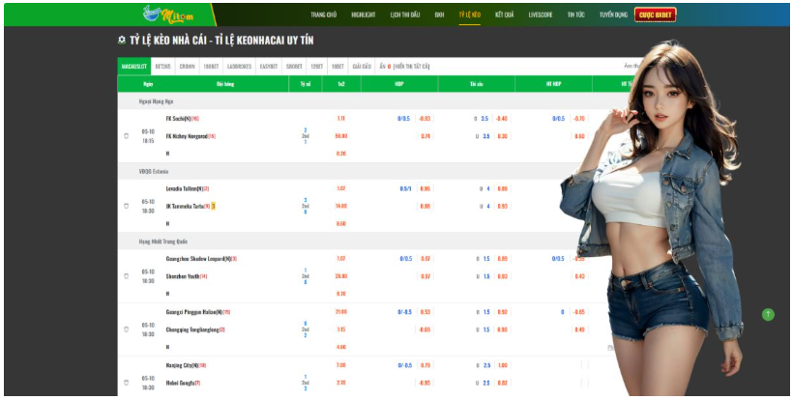Open the 'Giải đấu' league filter
The image size is (792, 400).
coord(362,66)
